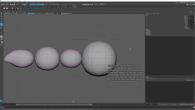
Task: Open the File menu in main menu bar
Action: pyautogui.click(x=1, y=2)
